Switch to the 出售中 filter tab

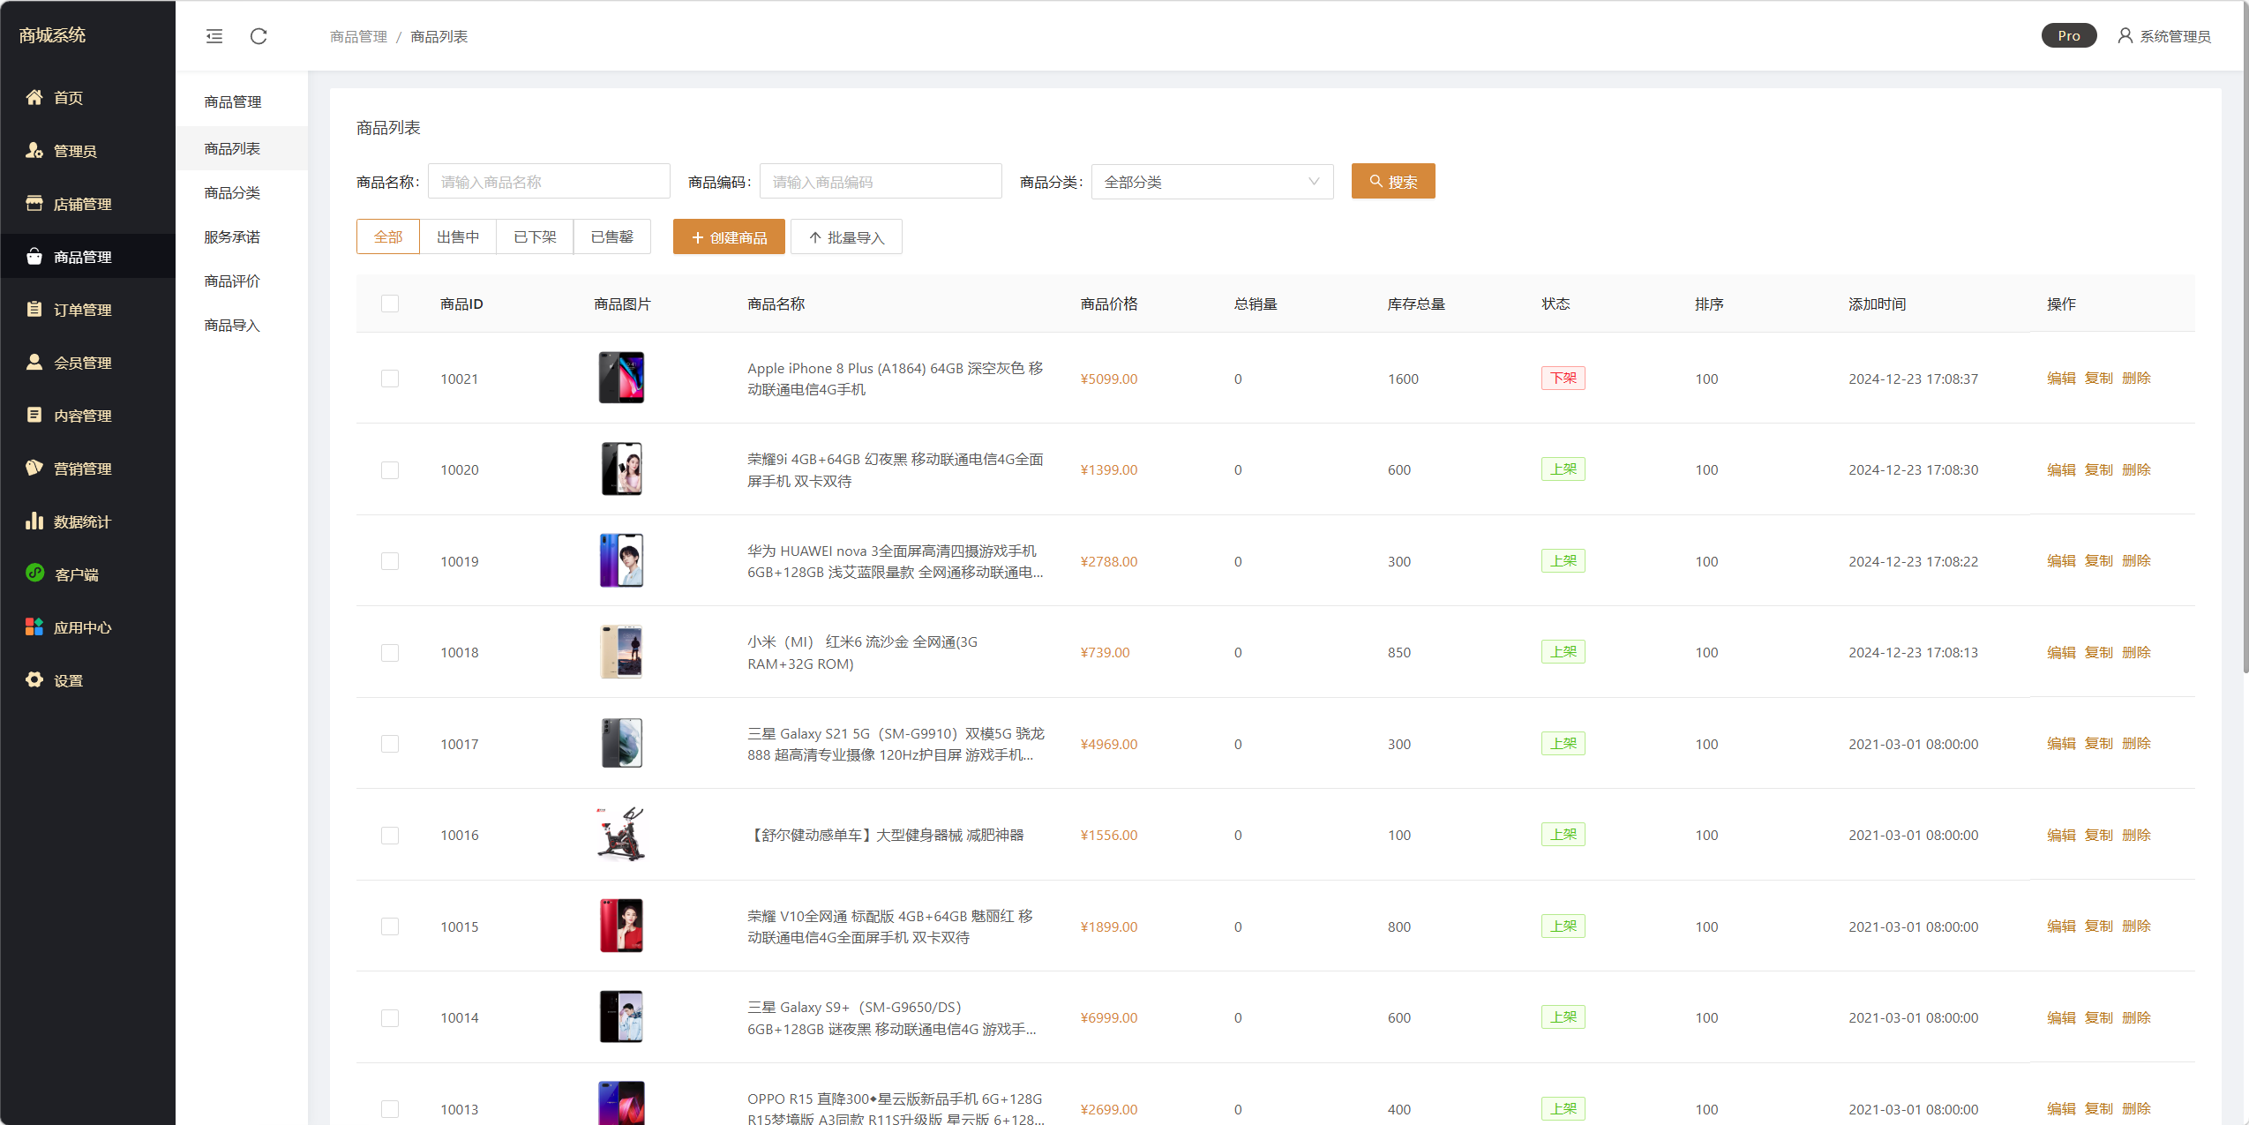pyautogui.click(x=457, y=236)
